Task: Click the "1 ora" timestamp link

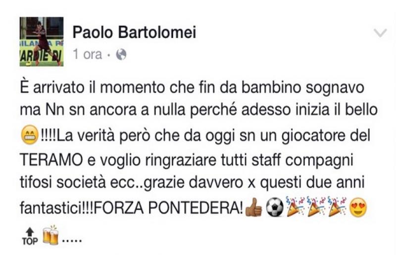Action: pos(88,54)
